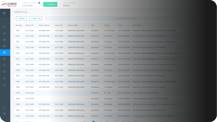Screen dimensions: 217x122
Task: Click the SysAdmin user in row 7512
Action: (x=95, y=47)
